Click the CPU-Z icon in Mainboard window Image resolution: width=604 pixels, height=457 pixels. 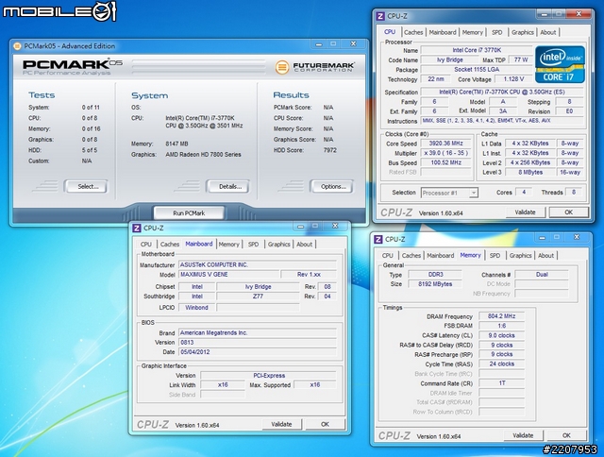137,228
